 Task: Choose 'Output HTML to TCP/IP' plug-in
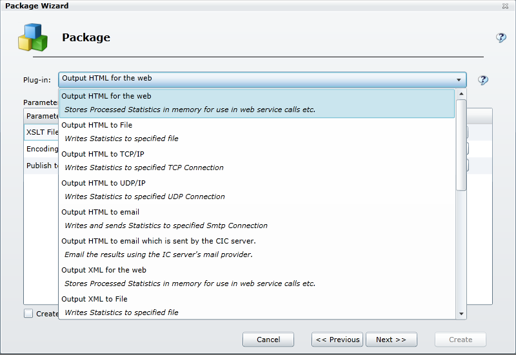click(x=257, y=161)
